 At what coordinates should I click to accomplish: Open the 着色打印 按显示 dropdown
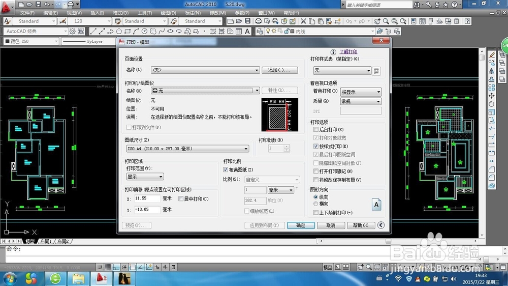click(361, 92)
